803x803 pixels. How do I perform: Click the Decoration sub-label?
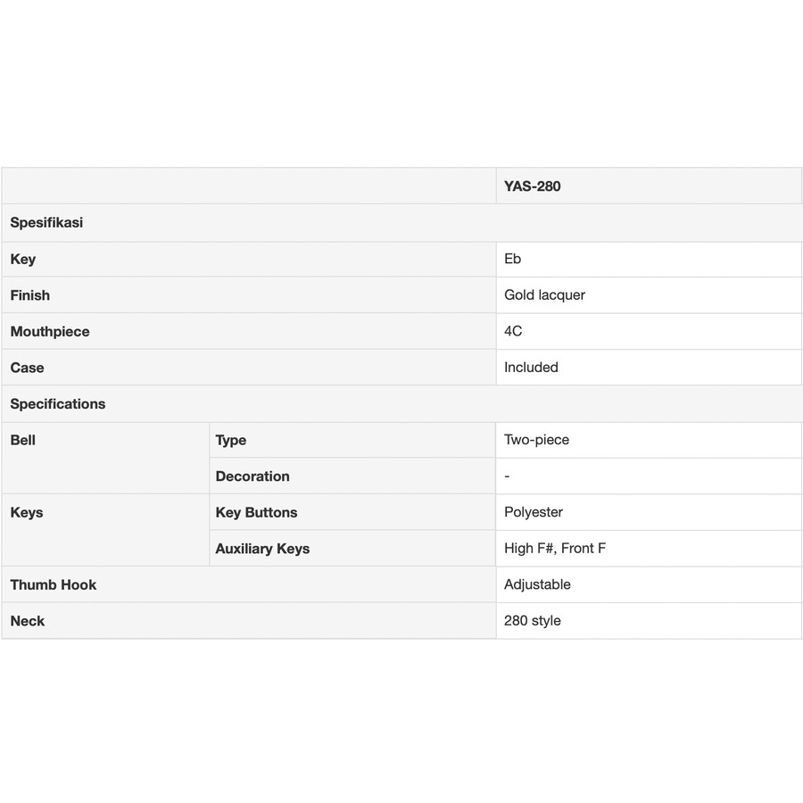(x=252, y=476)
